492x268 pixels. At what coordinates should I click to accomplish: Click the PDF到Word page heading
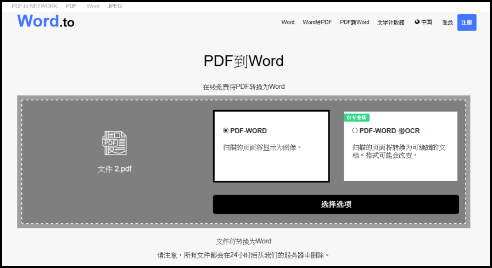click(x=243, y=61)
